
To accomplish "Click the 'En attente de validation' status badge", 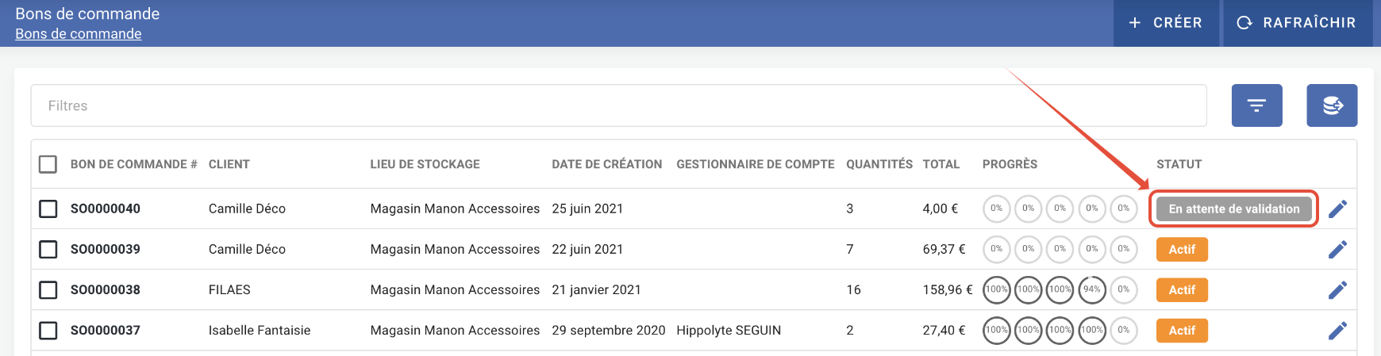I will [1233, 209].
